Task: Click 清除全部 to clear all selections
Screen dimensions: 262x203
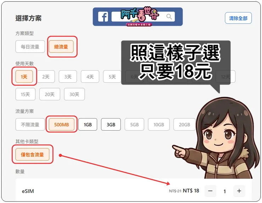Action: click(238, 18)
